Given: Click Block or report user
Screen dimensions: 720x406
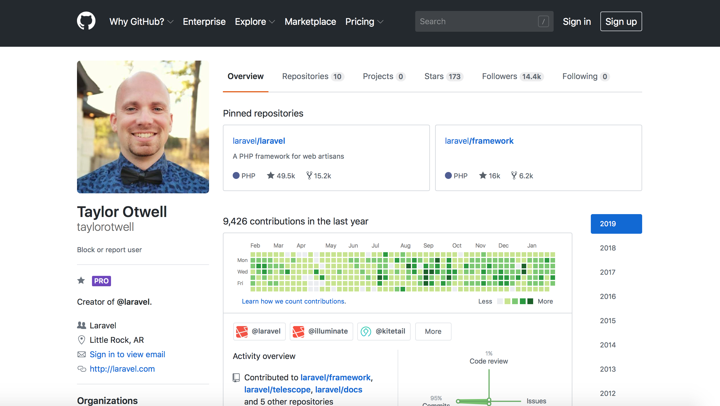Looking at the screenshot, I should click(x=109, y=250).
